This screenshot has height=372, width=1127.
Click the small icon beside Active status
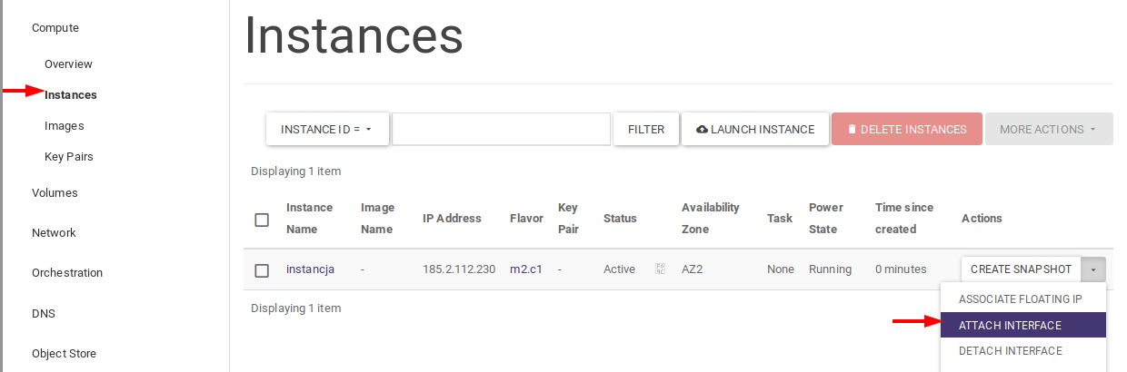tap(661, 269)
